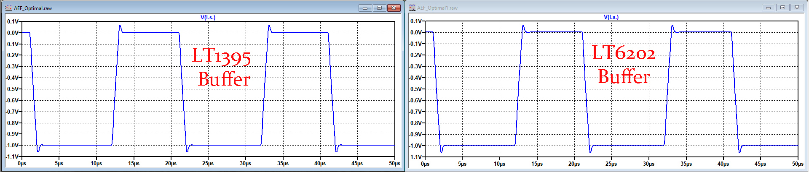Click the 50µs time label in AEF_Optimal.raw
This screenshot has width=809, height=172.
394,164
